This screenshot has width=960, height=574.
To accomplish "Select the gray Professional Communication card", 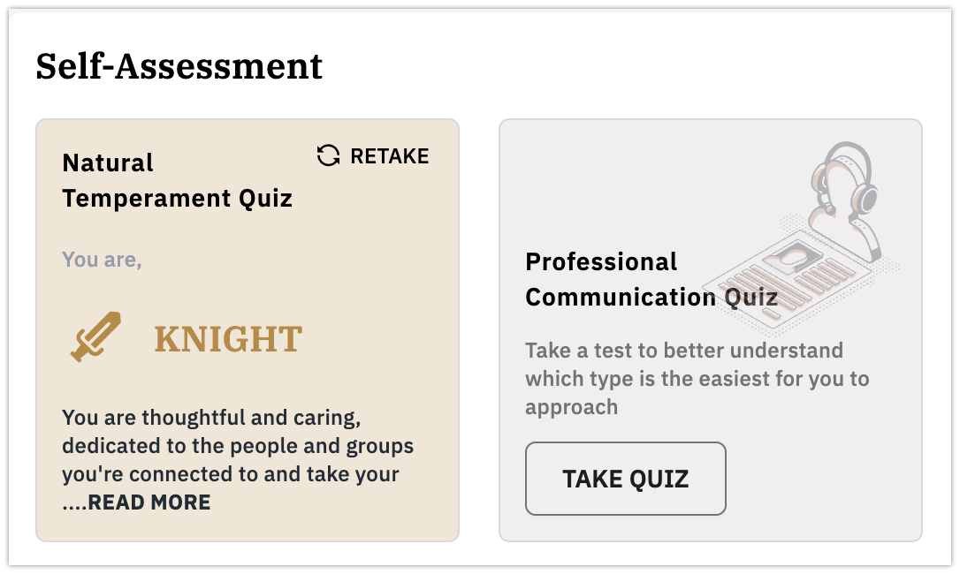I will click(711, 330).
